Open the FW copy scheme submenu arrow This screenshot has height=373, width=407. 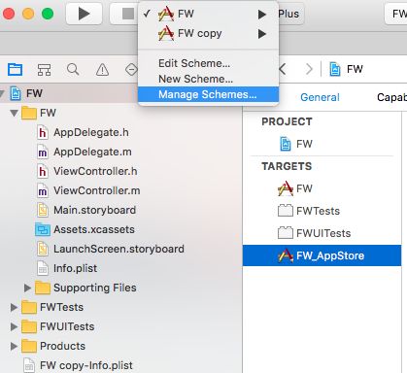tap(262, 33)
